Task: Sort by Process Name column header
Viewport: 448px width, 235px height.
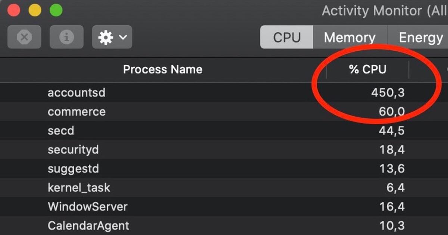Action: click(x=162, y=69)
